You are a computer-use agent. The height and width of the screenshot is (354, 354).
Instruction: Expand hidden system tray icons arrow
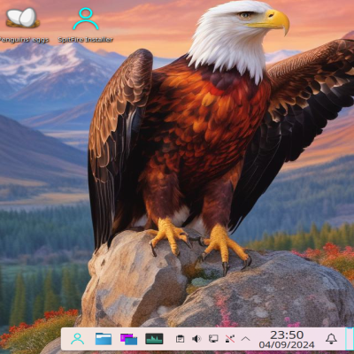[246, 339]
